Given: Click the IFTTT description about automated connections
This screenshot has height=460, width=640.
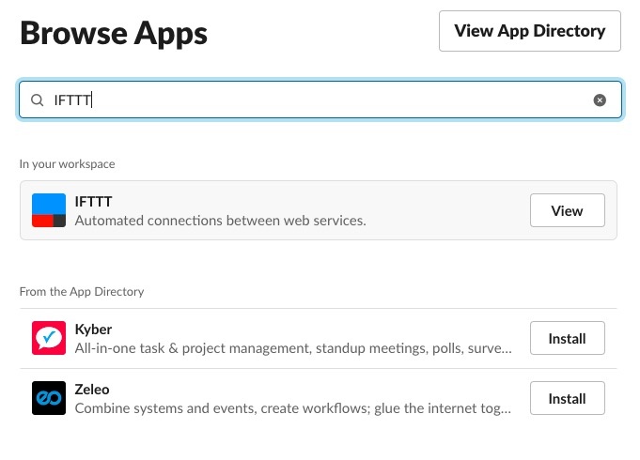Looking at the screenshot, I should click(x=220, y=222).
